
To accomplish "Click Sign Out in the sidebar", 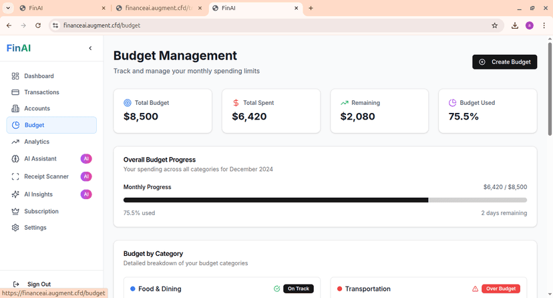I will (x=38, y=284).
